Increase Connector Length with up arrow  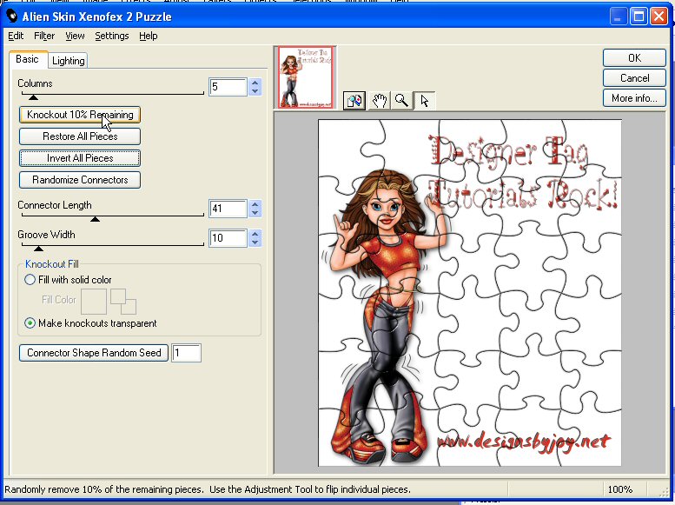(255, 204)
